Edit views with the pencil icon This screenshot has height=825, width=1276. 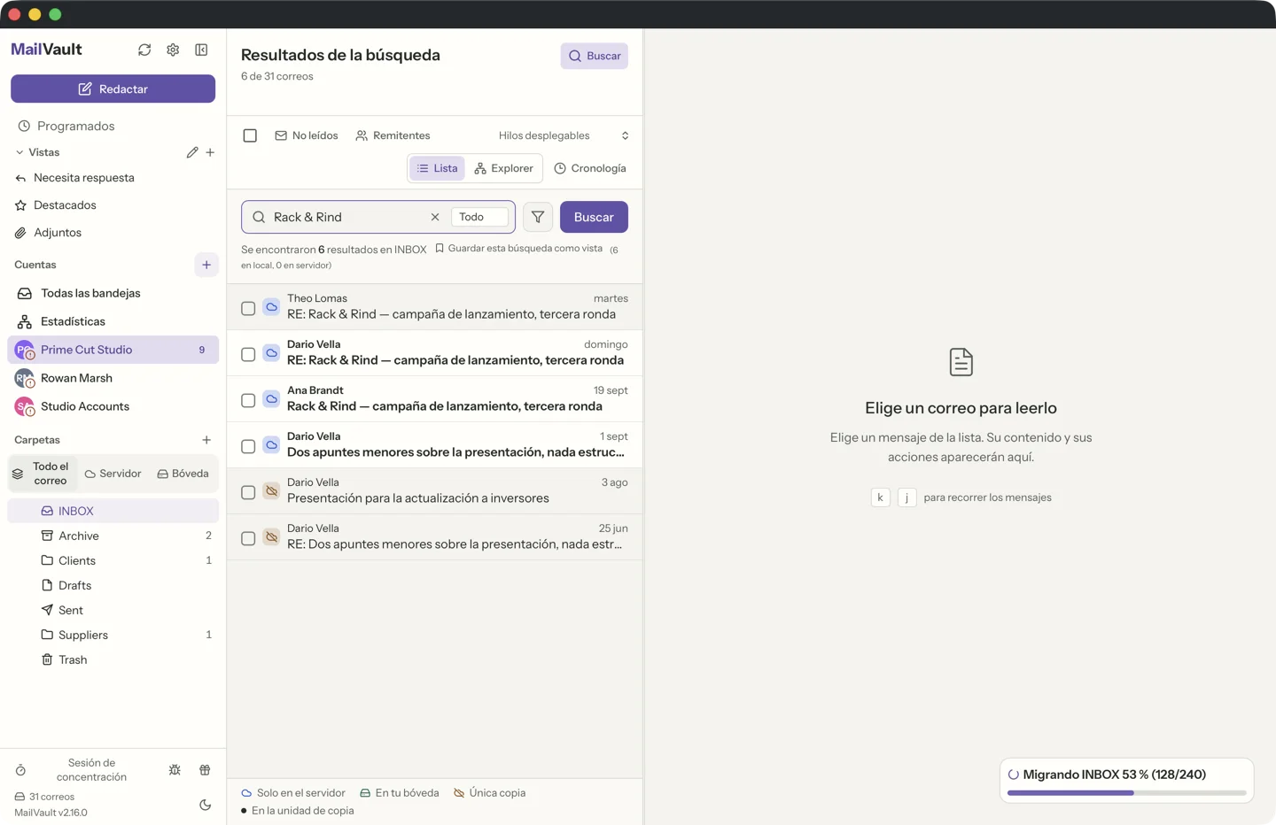[x=192, y=152]
